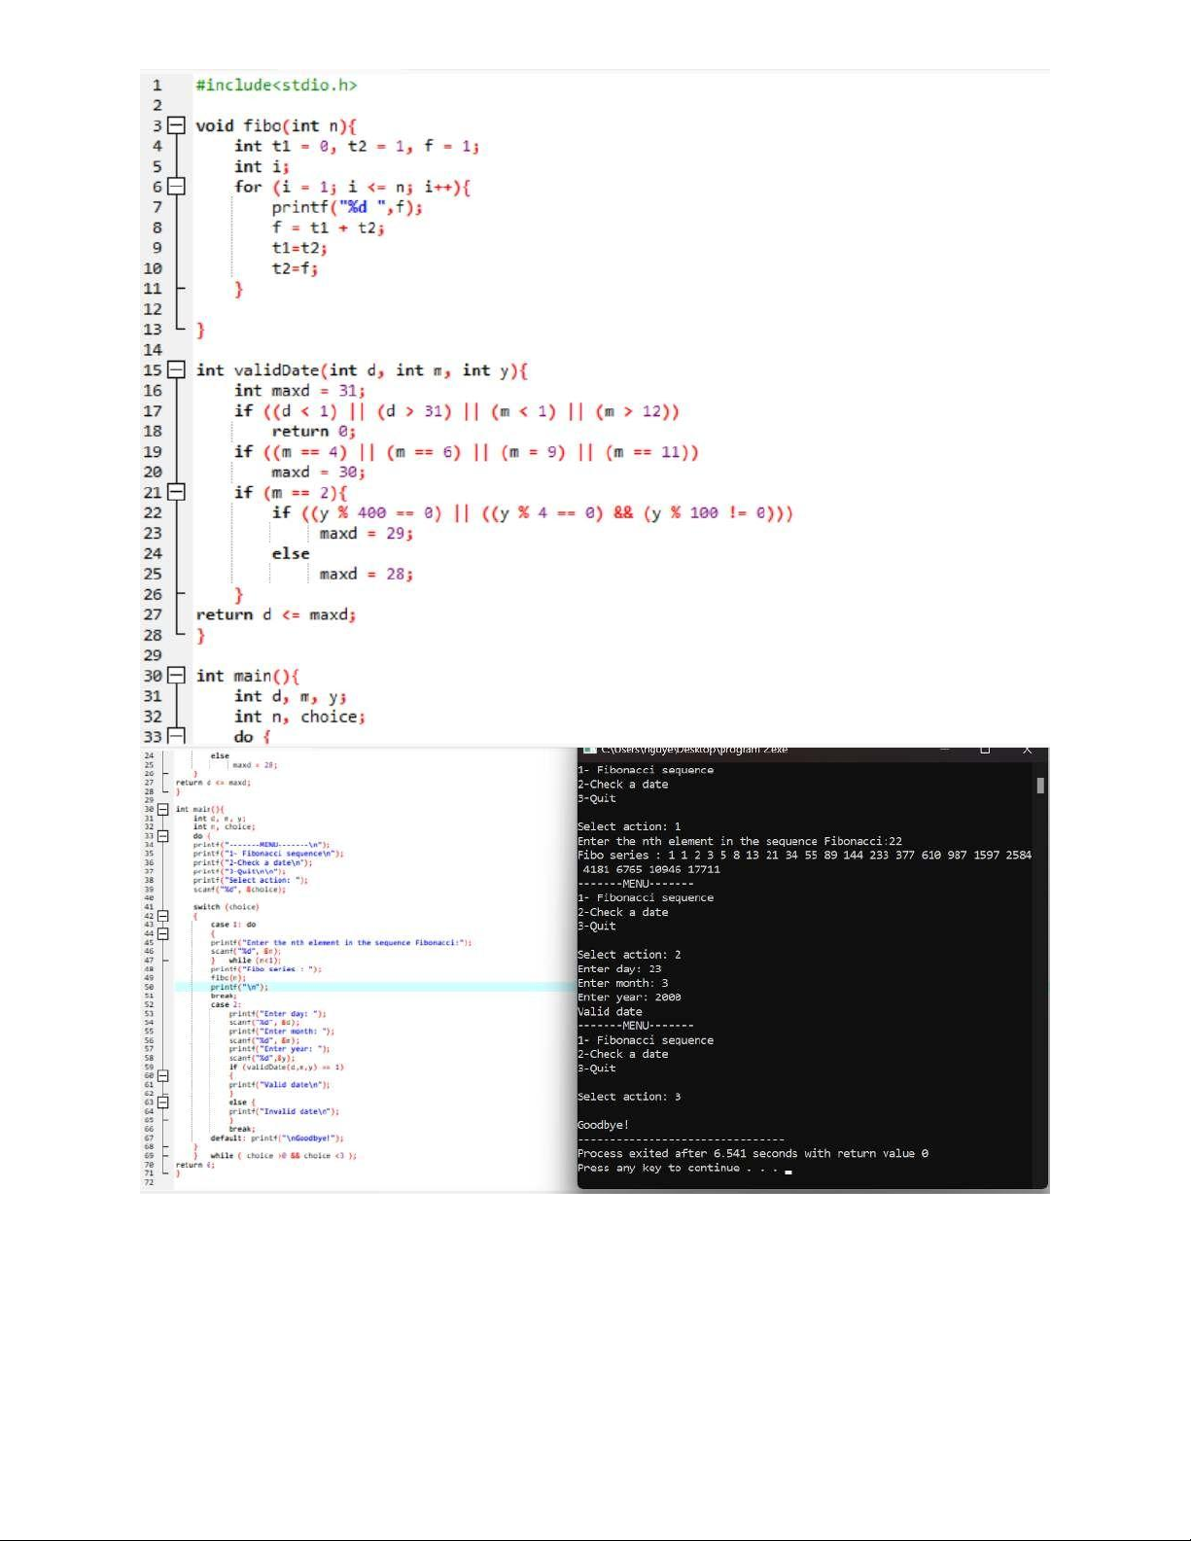
Task: Click line number 1 in the editor gutter
Action: (157, 86)
